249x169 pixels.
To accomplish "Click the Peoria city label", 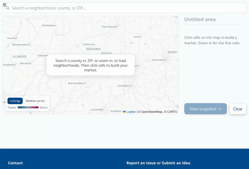I will (11, 38).
